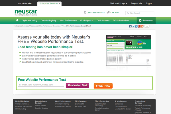Click footer Fraud Prevention link
Image resolution: width=171 pixels, height=114 pixels.
tap(121, 106)
